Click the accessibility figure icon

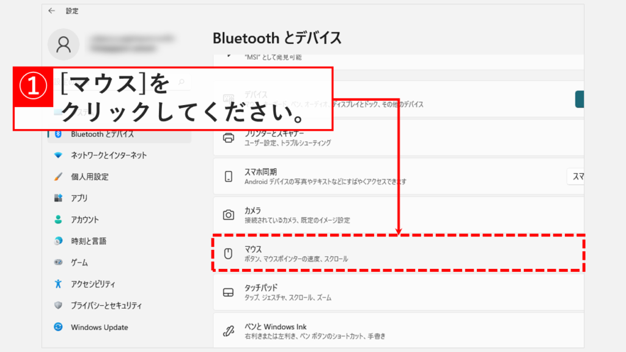coord(58,284)
